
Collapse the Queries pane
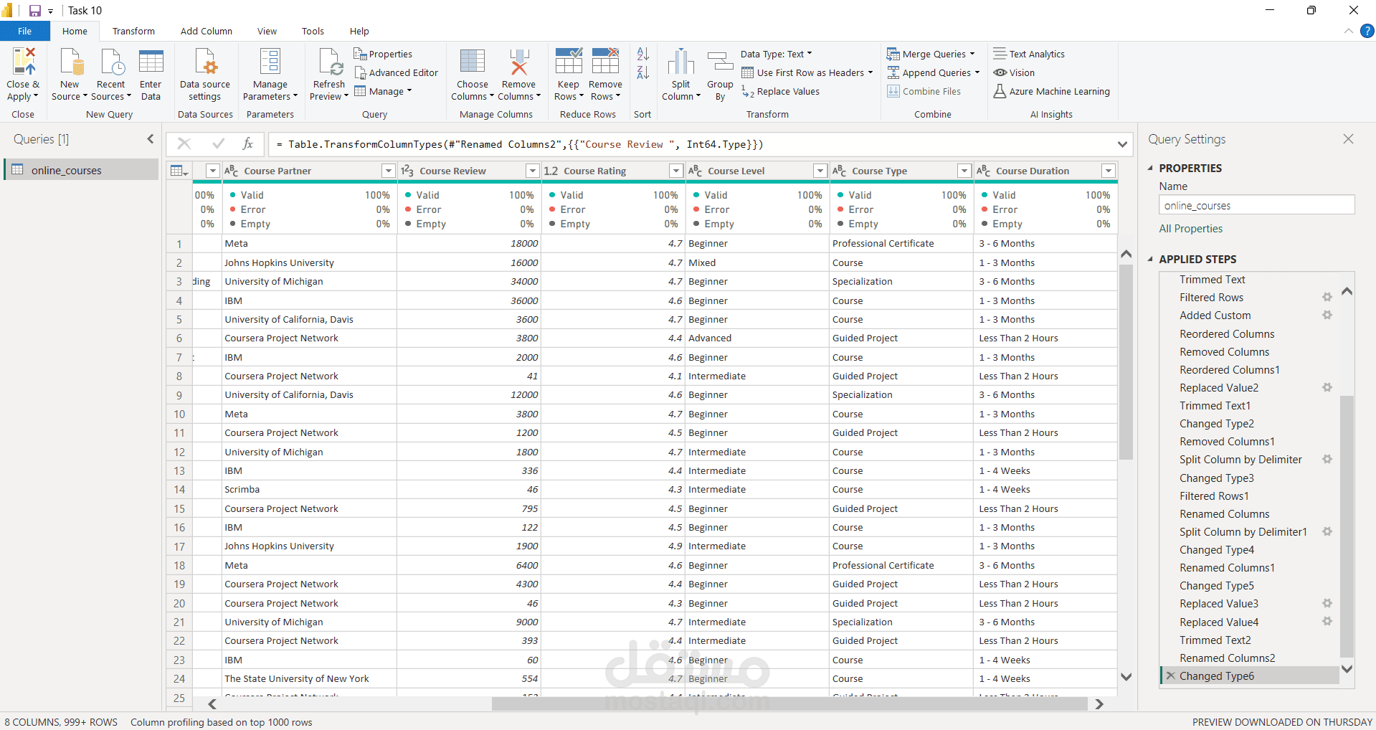pyautogui.click(x=151, y=139)
